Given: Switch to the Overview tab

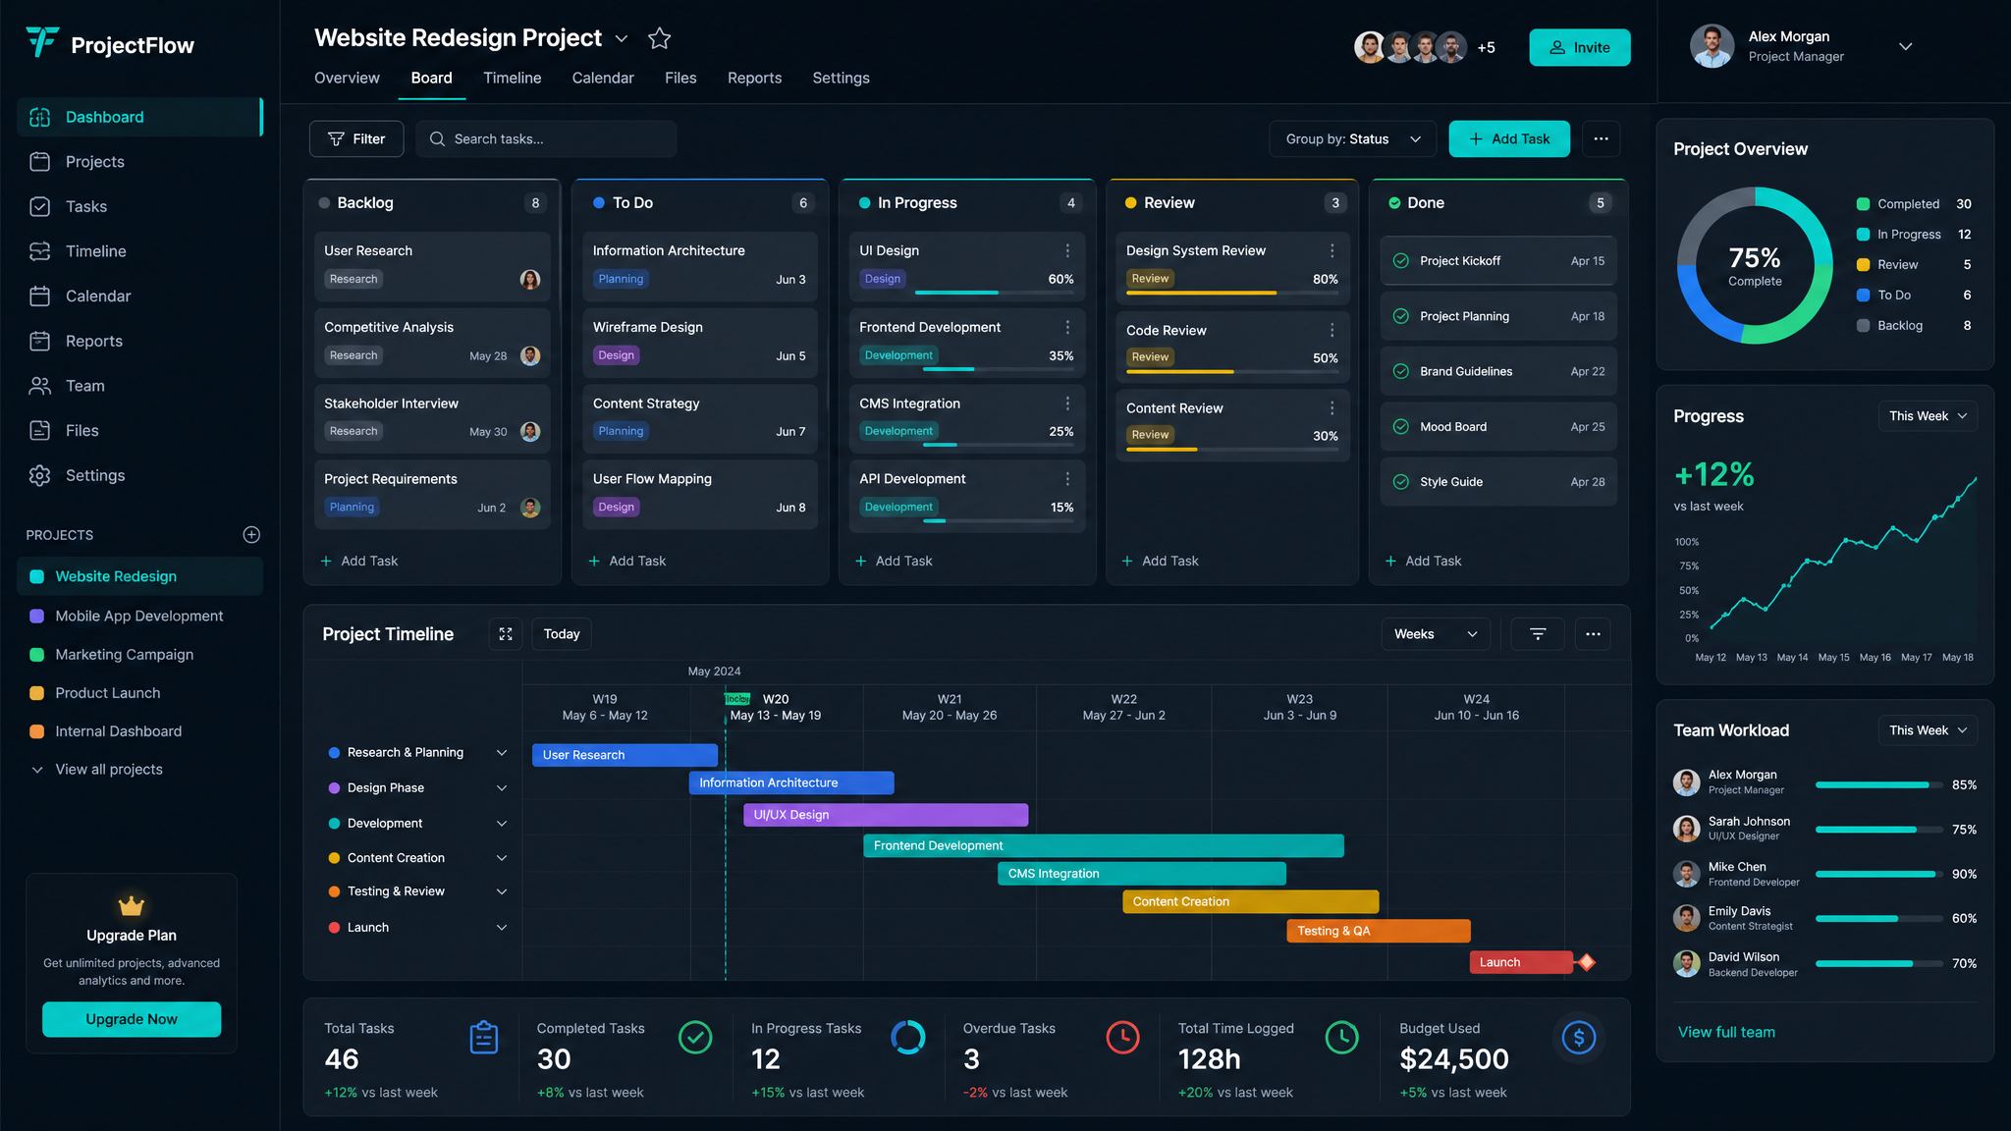Looking at the screenshot, I should click(347, 78).
